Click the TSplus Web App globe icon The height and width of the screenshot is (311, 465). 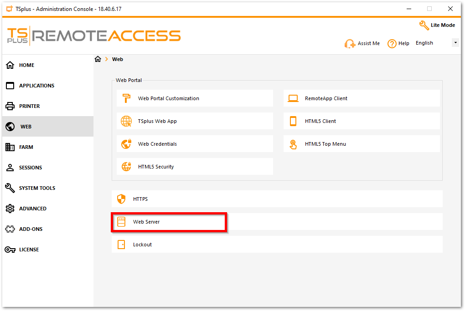pos(126,121)
